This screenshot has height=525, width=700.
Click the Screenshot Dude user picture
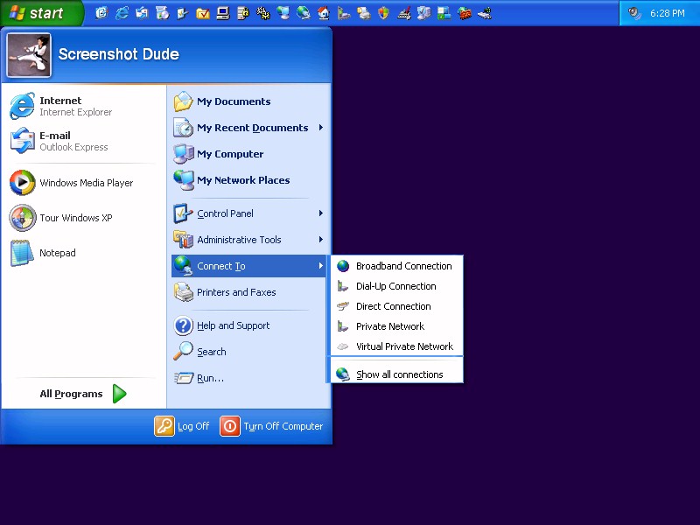click(29, 55)
